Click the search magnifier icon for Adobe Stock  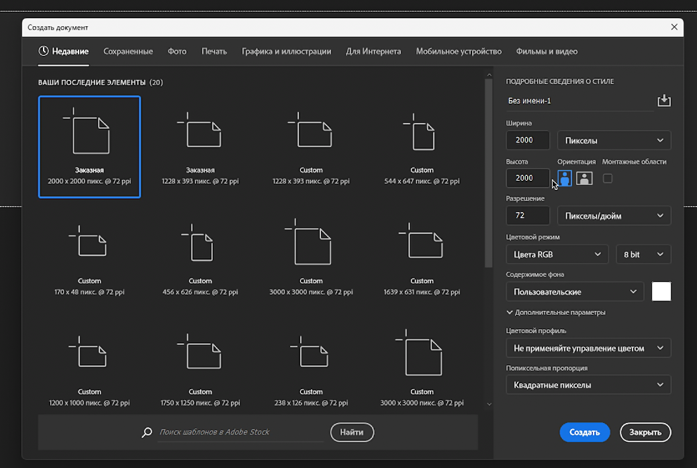(147, 432)
